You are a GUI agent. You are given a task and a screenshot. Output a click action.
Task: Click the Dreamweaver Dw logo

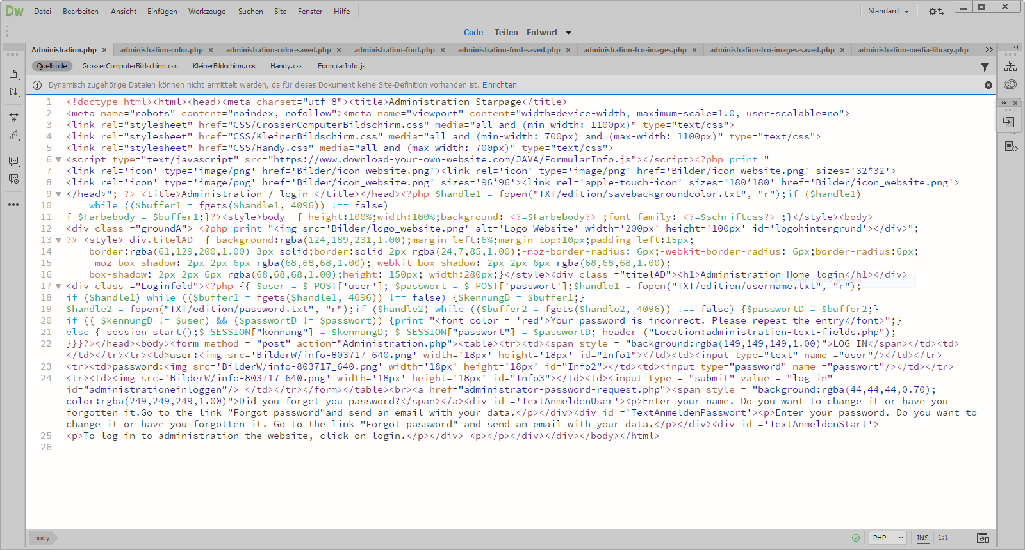point(15,11)
